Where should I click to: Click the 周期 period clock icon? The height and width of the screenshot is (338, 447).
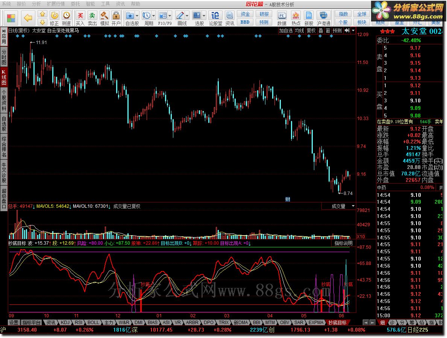tap(147, 15)
